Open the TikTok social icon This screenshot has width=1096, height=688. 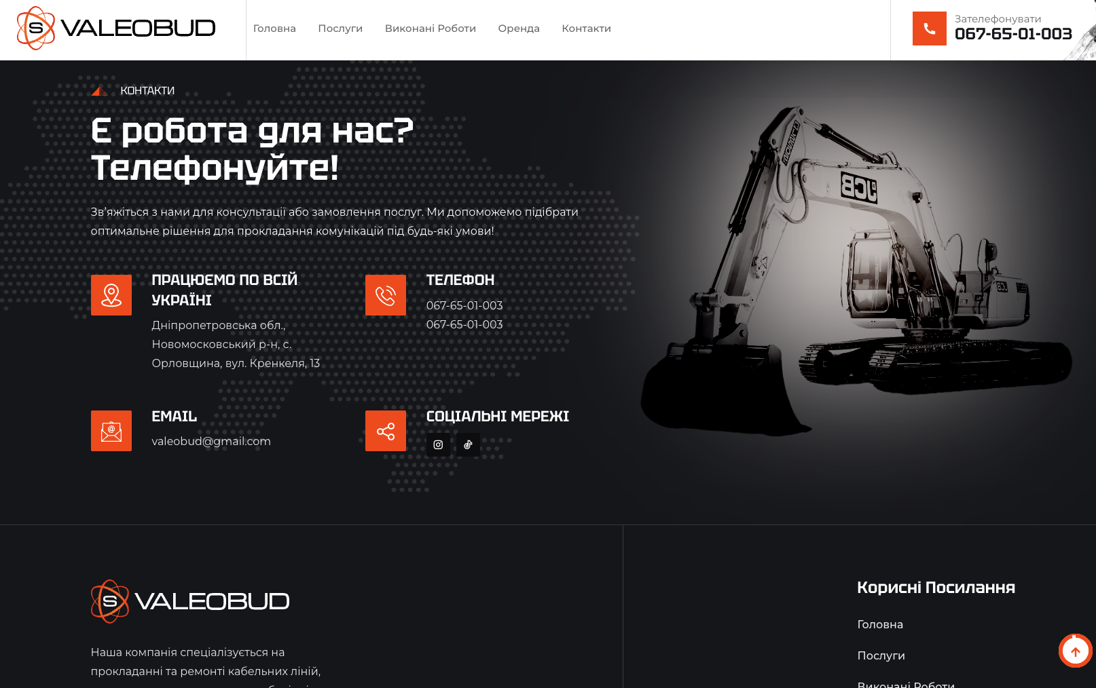click(x=468, y=445)
